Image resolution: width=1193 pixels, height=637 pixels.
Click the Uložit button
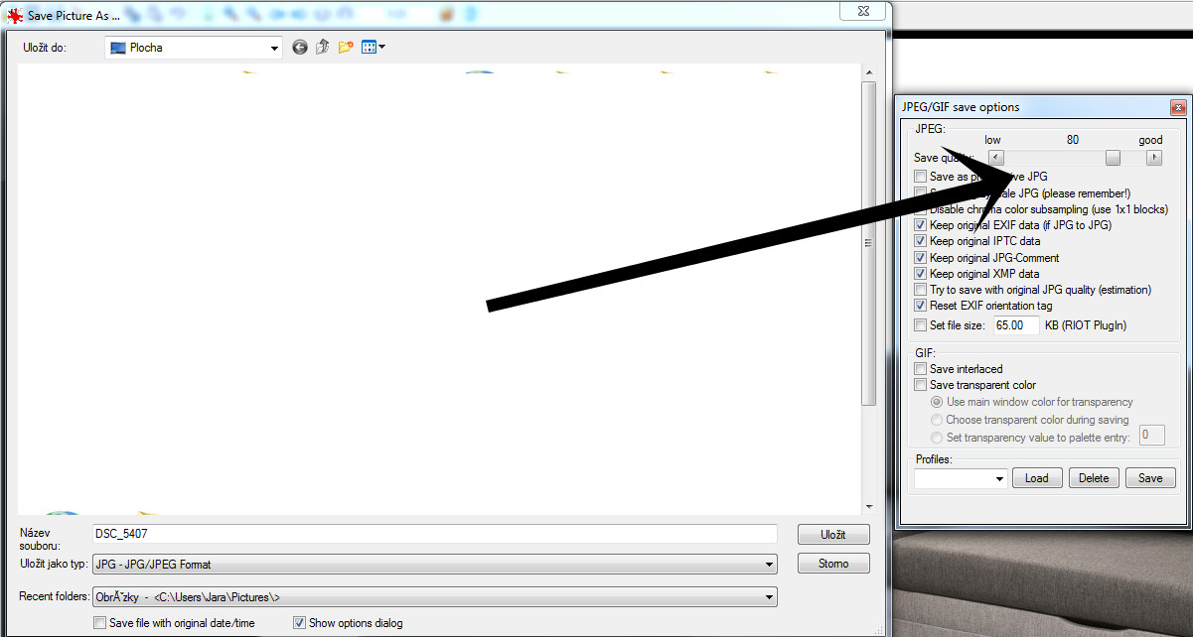click(832, 534)
